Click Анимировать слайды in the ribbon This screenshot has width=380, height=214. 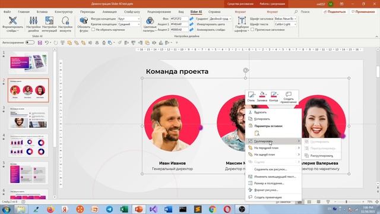[211, 30]
